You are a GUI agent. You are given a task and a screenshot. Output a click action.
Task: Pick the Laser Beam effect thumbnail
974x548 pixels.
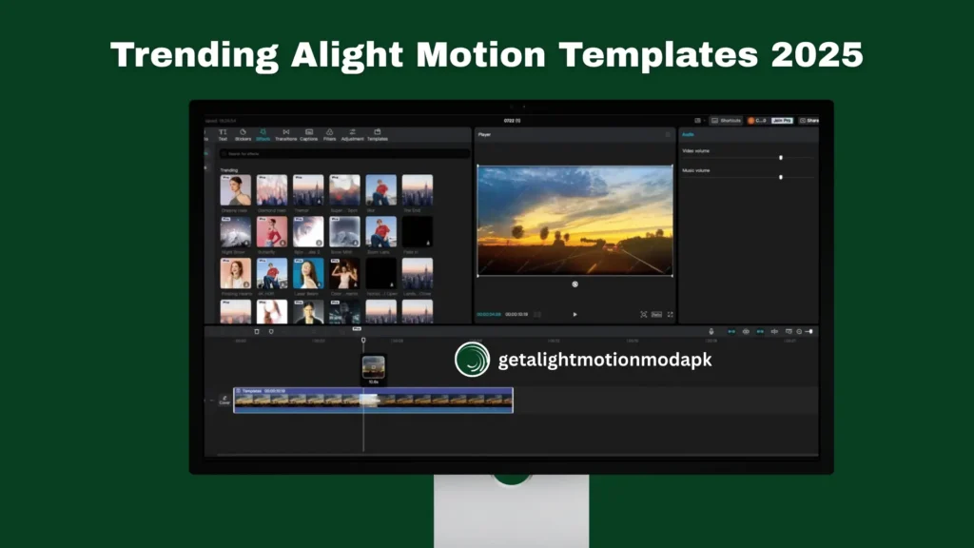(308, 273)
